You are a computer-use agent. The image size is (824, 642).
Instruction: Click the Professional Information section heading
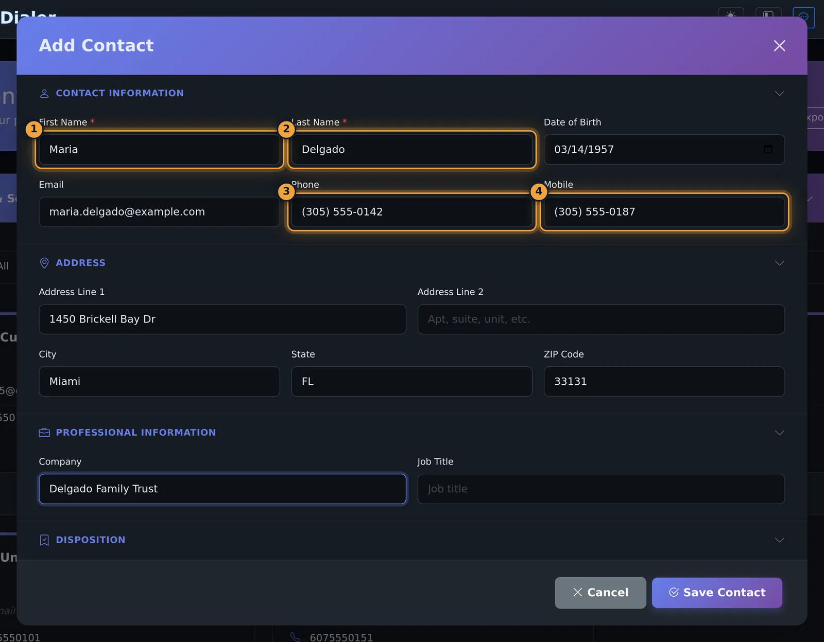[136, 433]
